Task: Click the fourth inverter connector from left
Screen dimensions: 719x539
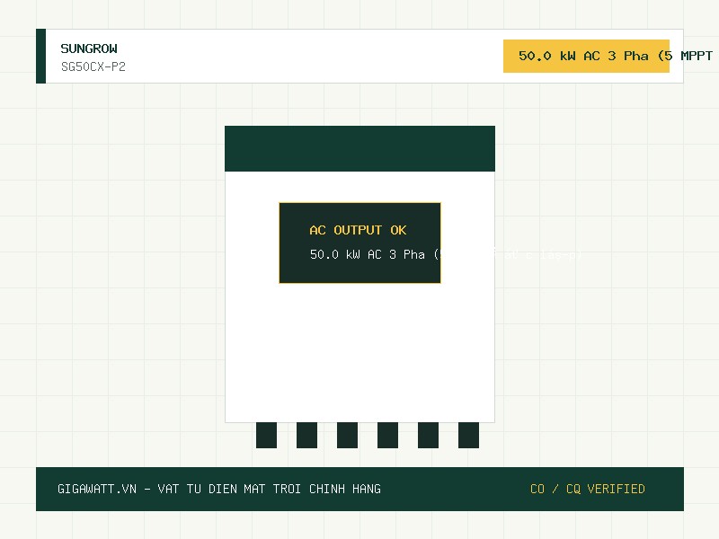Action: pyautogui.click(x=387, y=435)
